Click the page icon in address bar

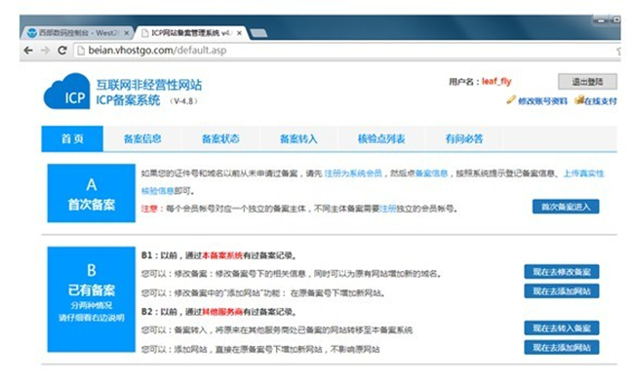(x=81, y=51)
